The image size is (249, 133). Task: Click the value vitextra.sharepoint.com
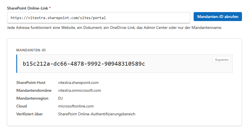click(x=78, y=82)
